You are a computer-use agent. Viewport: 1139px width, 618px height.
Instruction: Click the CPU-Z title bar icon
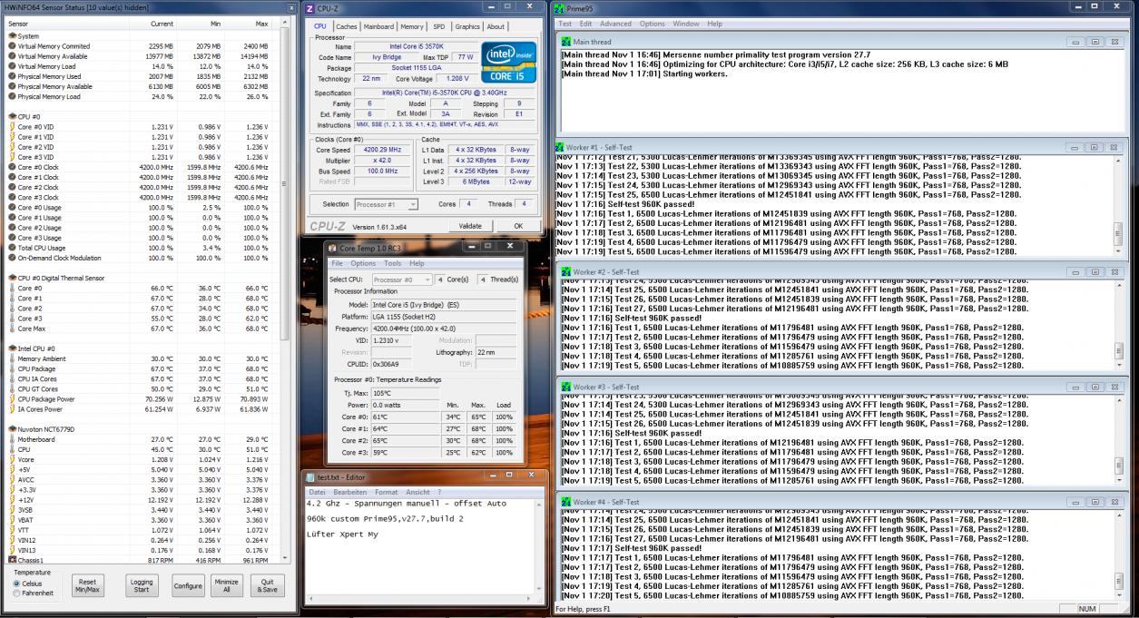pyautogui.click(x=311, y=8)
